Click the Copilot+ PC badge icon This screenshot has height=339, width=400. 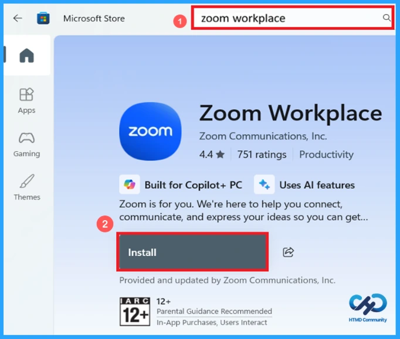click(x=130, y=184)
